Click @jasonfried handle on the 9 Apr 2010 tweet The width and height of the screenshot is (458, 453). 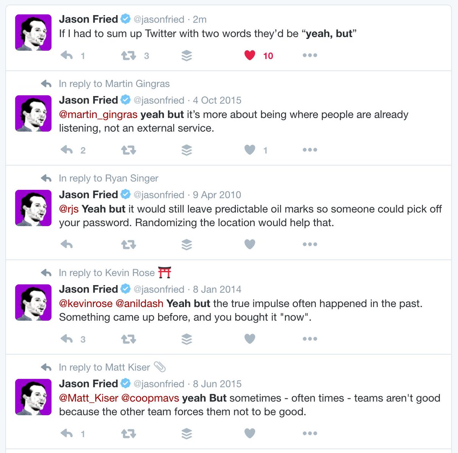(x=159, y=195)
